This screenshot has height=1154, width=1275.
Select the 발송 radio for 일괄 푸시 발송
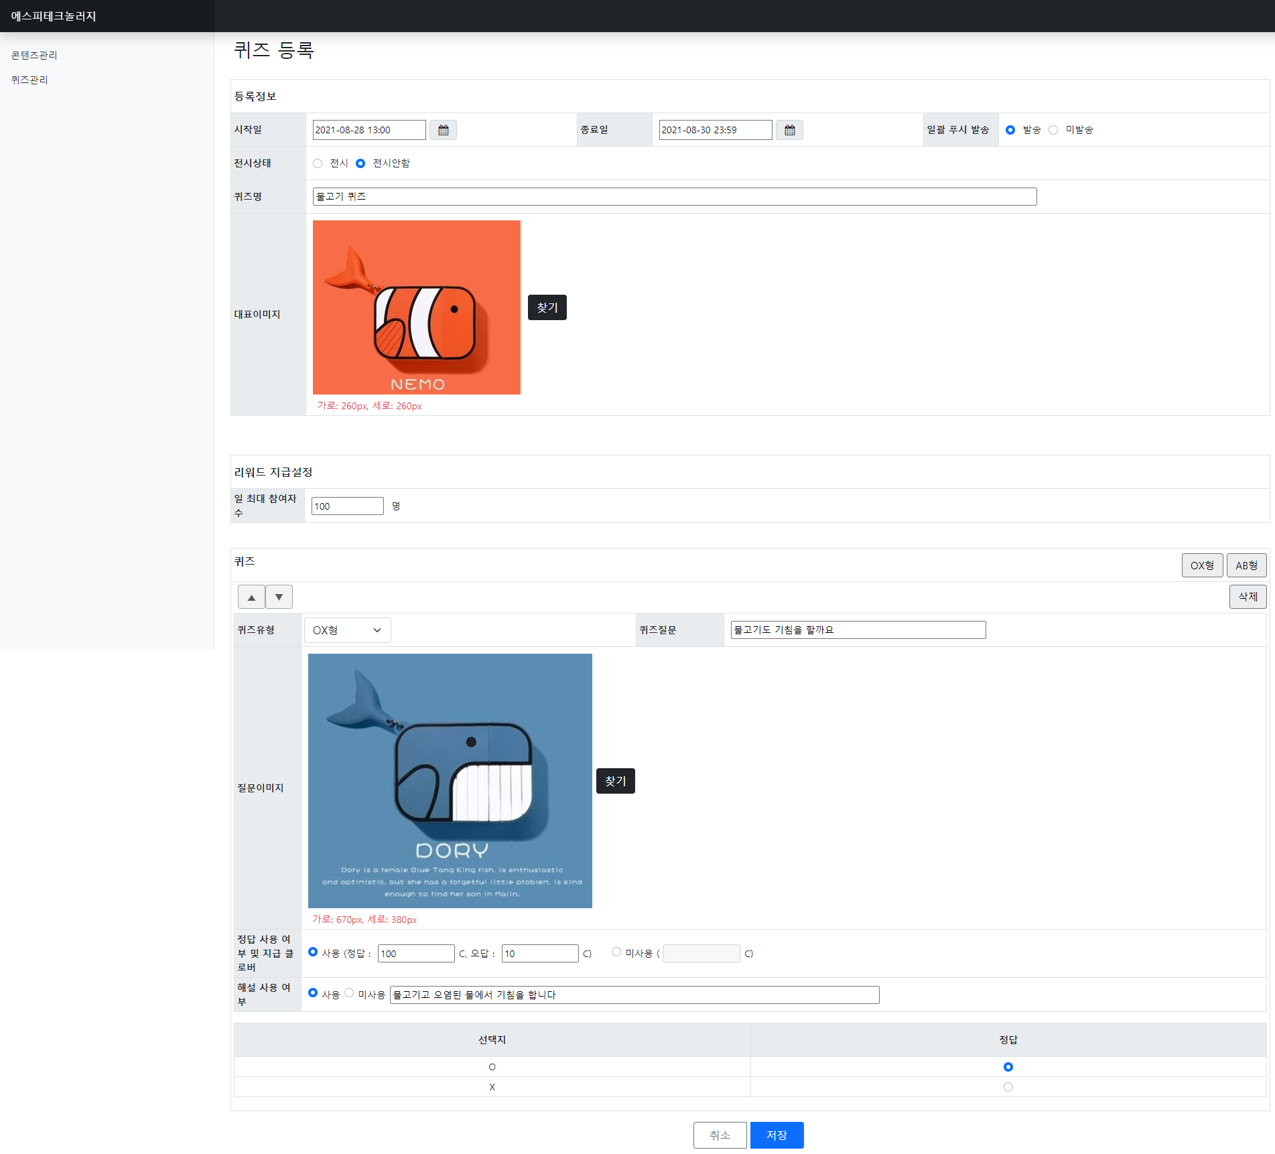pos(1010,129)
